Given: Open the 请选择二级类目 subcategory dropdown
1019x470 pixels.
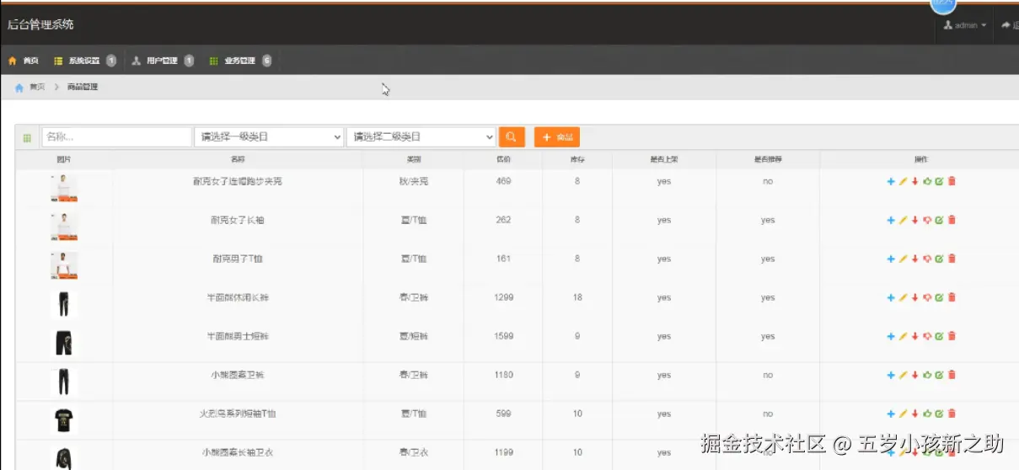Looking at the screenshot, I should (421, 136).
